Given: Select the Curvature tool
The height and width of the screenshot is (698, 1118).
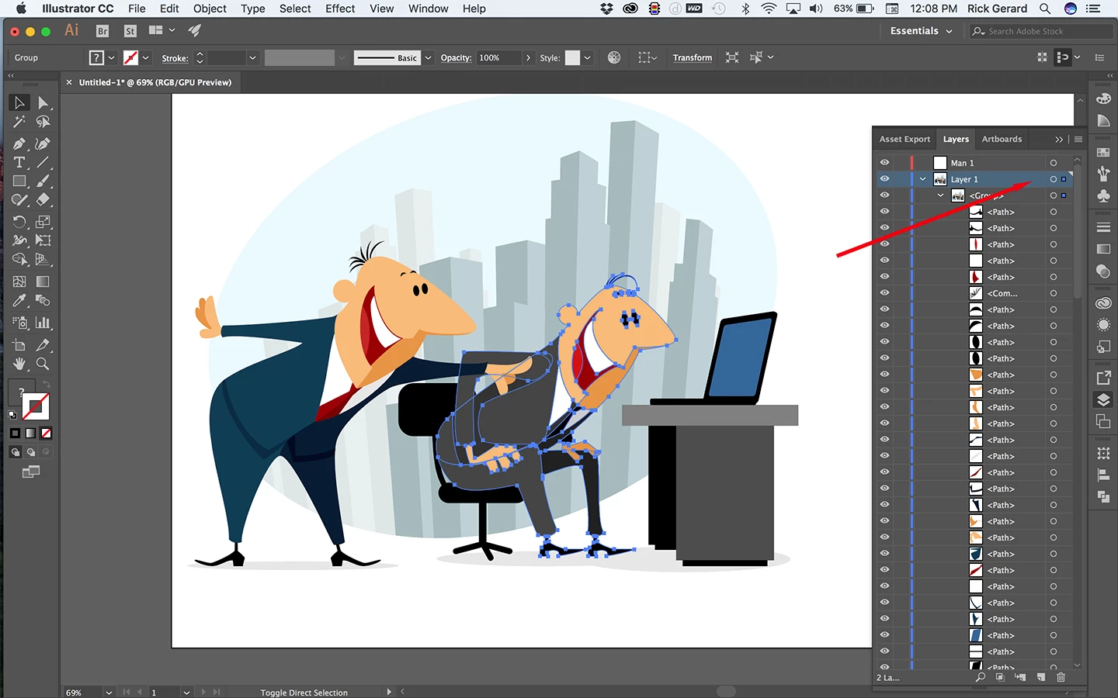Looking at the screenshot, I should [x=43, y=143].
